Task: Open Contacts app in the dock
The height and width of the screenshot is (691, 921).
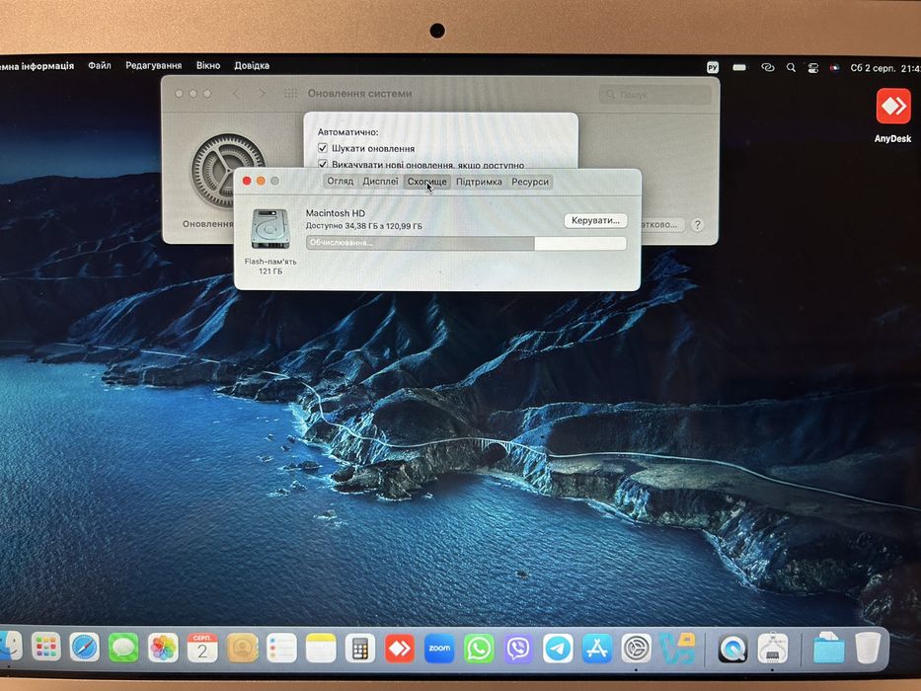Action: [x=242, y=649]
